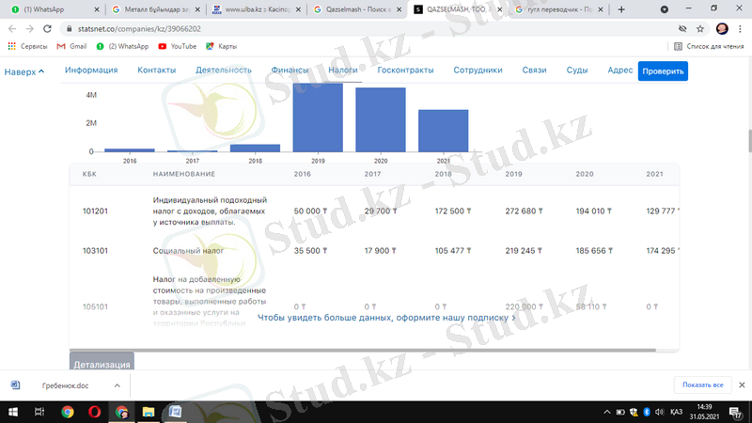Open File Explorer from the taskbar

point(149,412)
